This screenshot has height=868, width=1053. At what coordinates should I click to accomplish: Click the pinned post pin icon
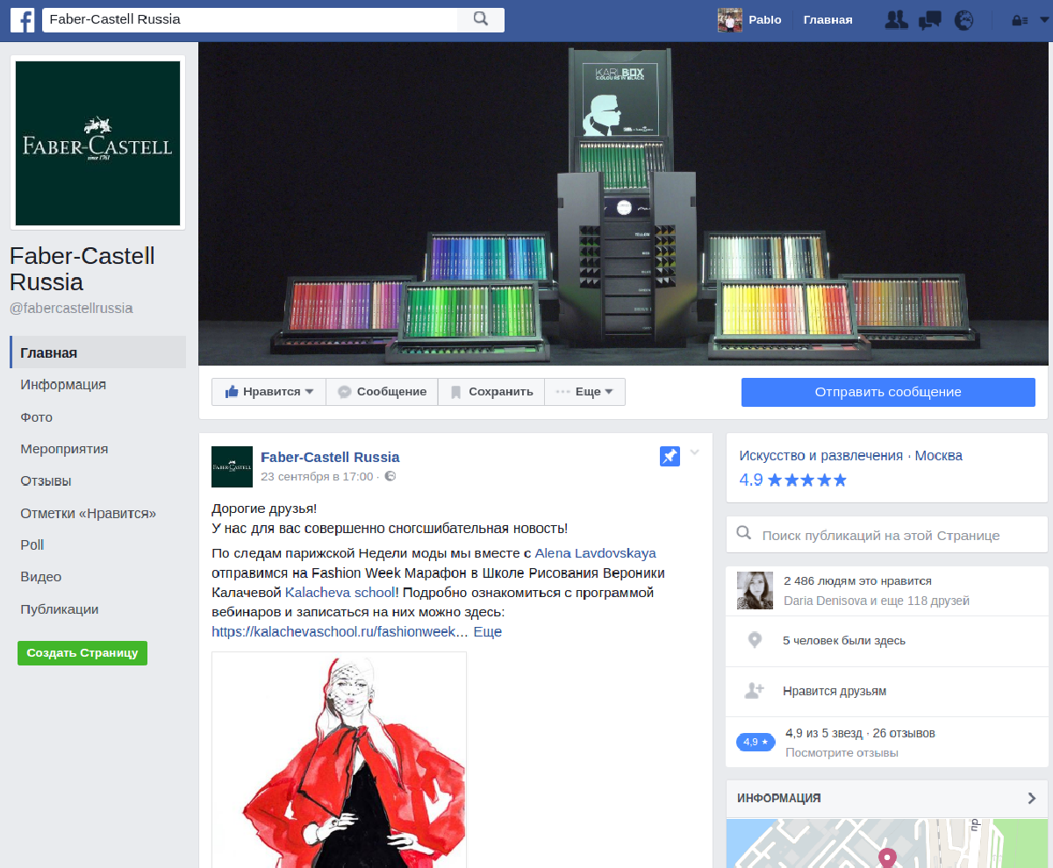coord(670,456)
